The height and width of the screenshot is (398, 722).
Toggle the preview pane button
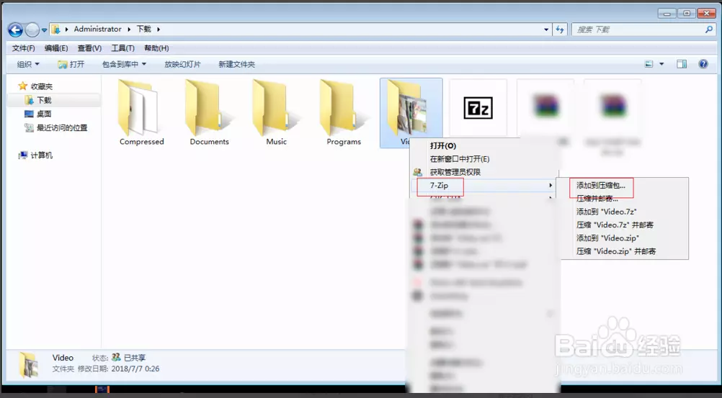point(682,64)
